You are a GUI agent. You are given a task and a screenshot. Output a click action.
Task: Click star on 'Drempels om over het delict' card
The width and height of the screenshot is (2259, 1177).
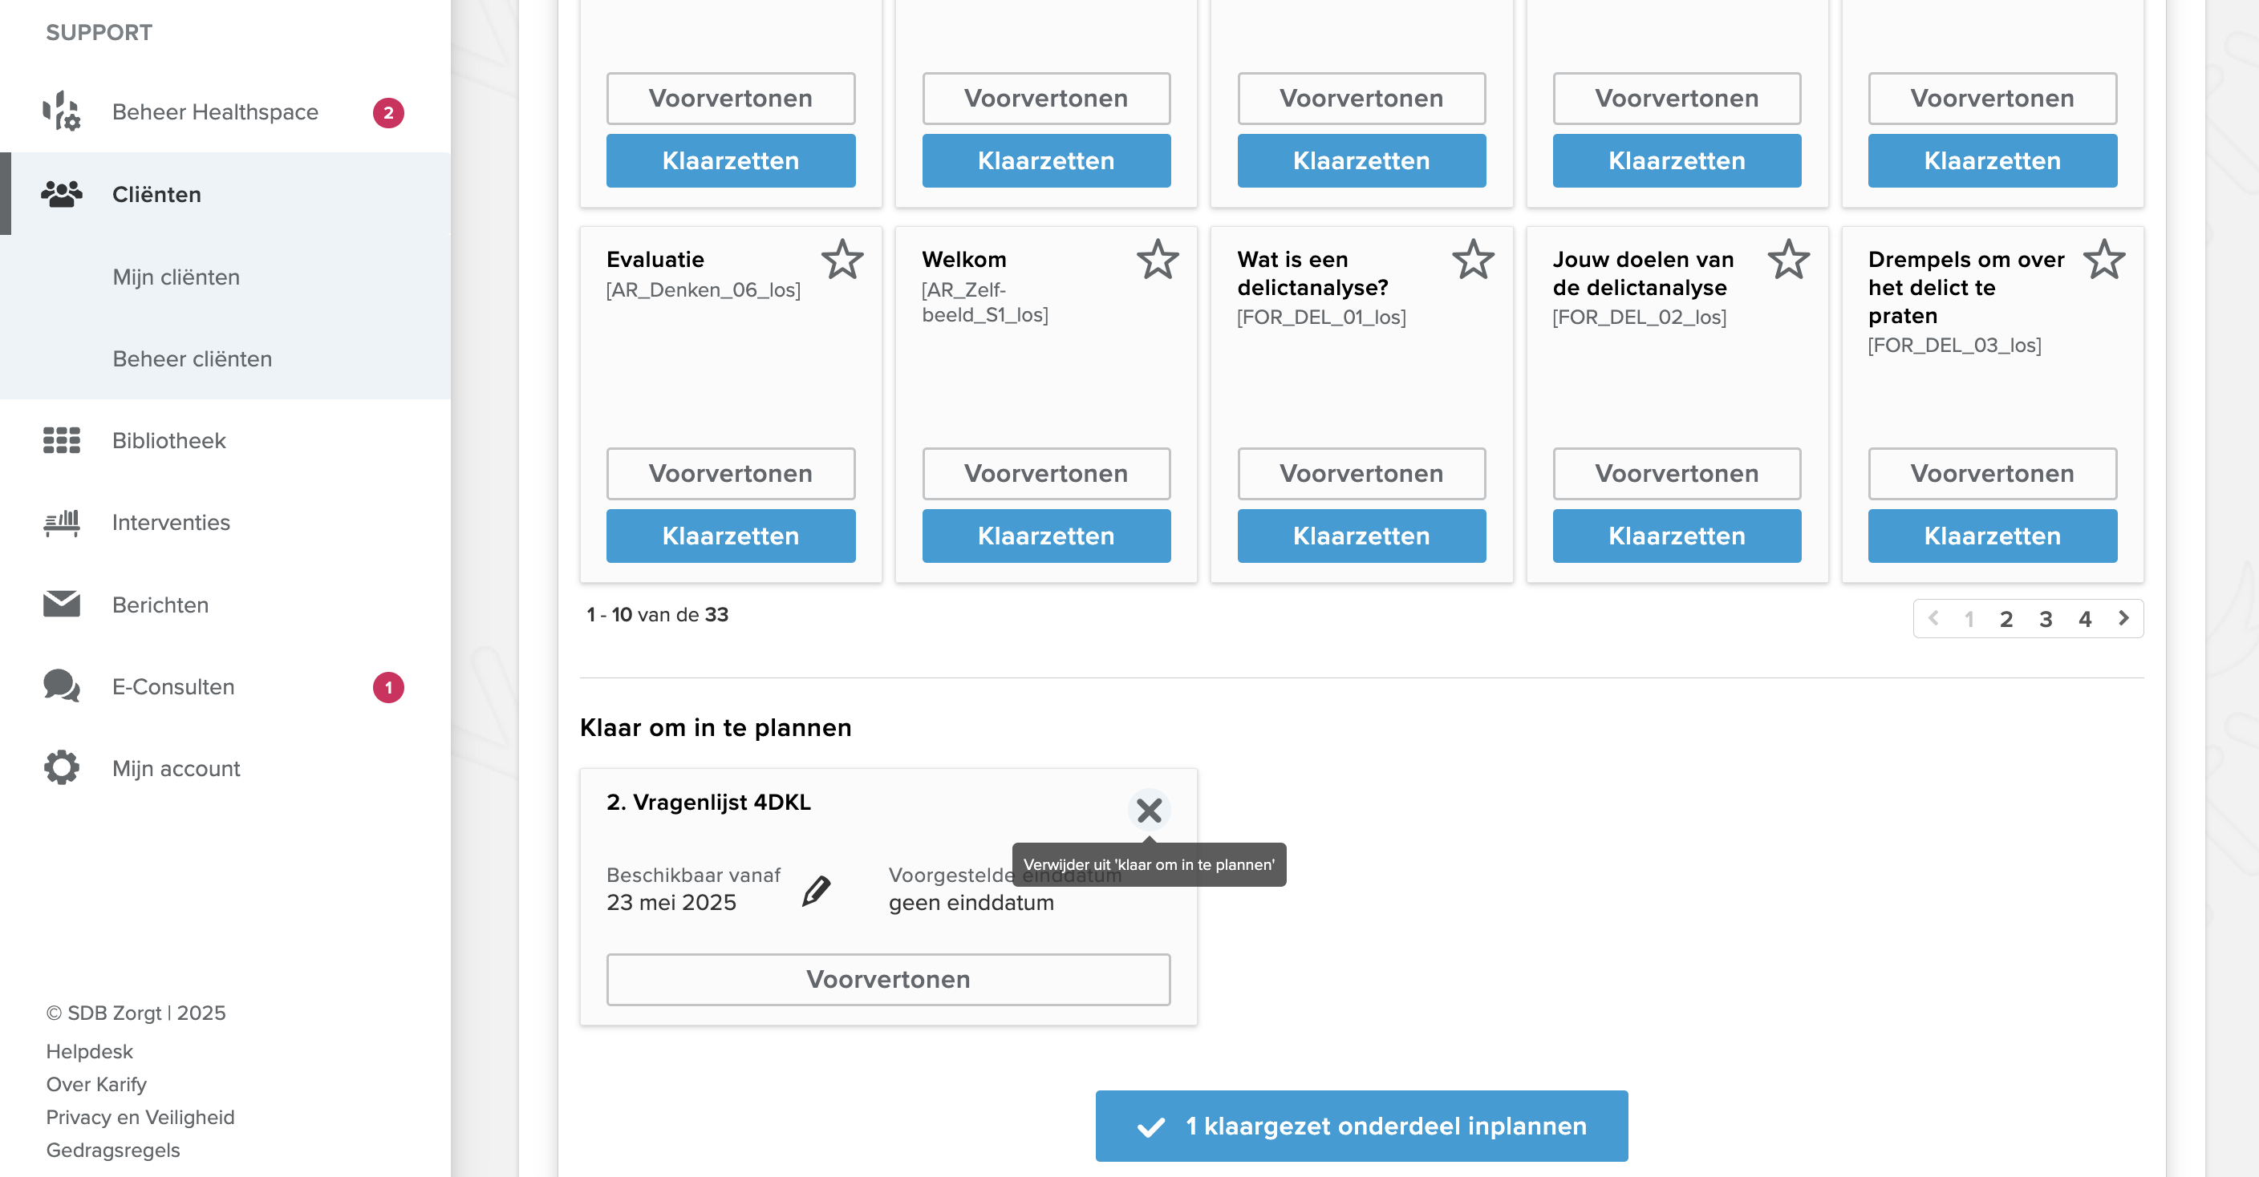[2105, 260]
